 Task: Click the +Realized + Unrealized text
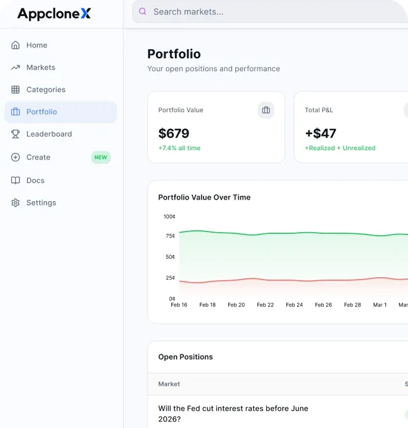[340, 148]
